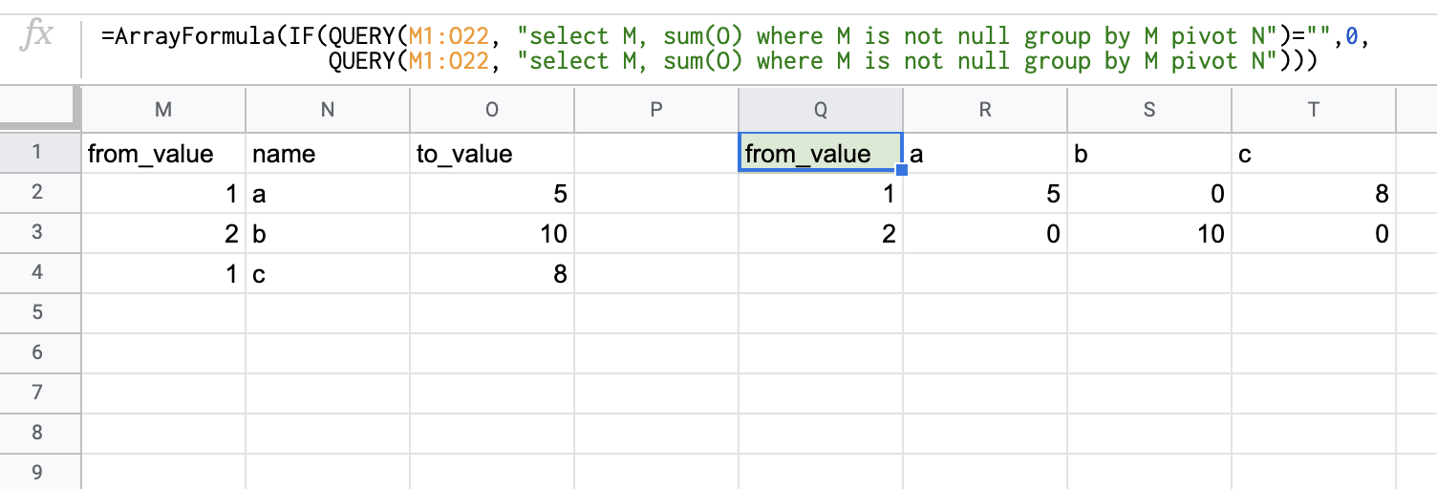Select row 5 header
The width and height of the screenshot is (1437, 489).
pos(37,312)
